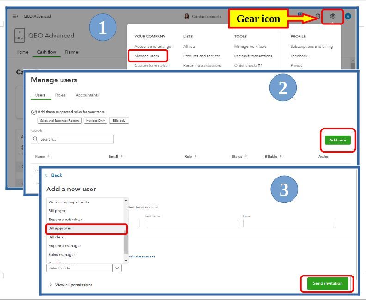Go Back from Add a new user
366x300 pixels.
(54, 175)
